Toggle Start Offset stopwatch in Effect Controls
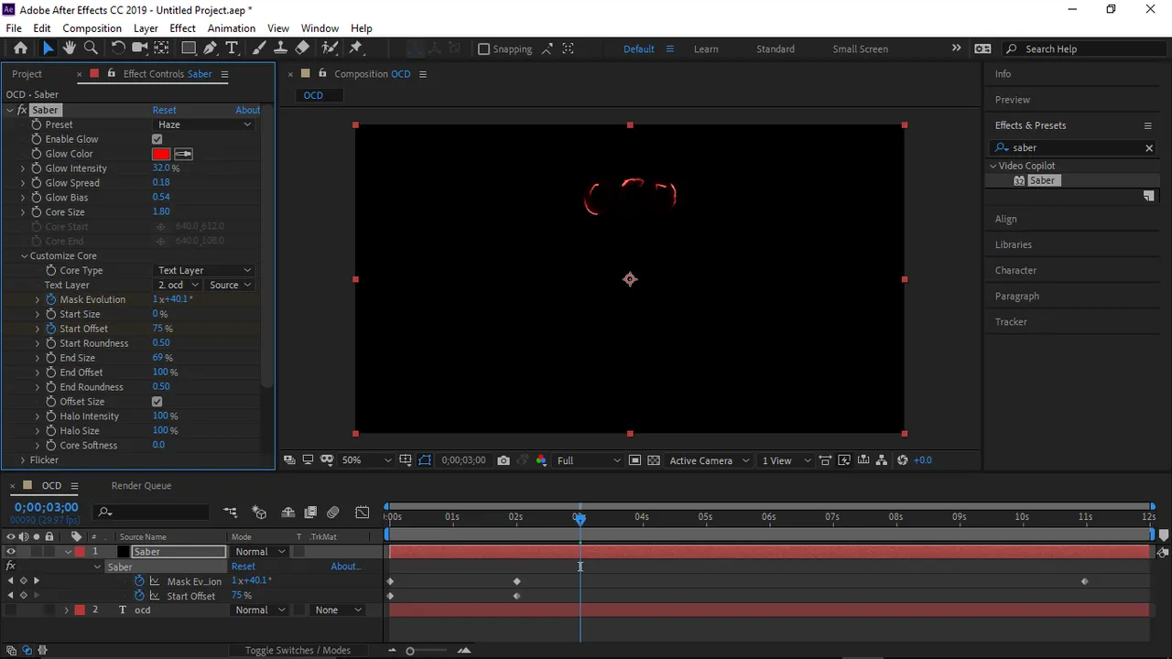Image resolution: width=1172 pixels, height=659 pixels. [51, 329]
